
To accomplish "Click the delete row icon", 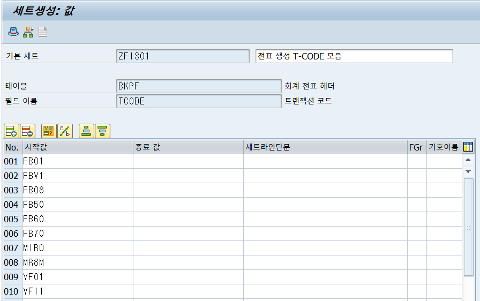I will click(x=27, y=131).
